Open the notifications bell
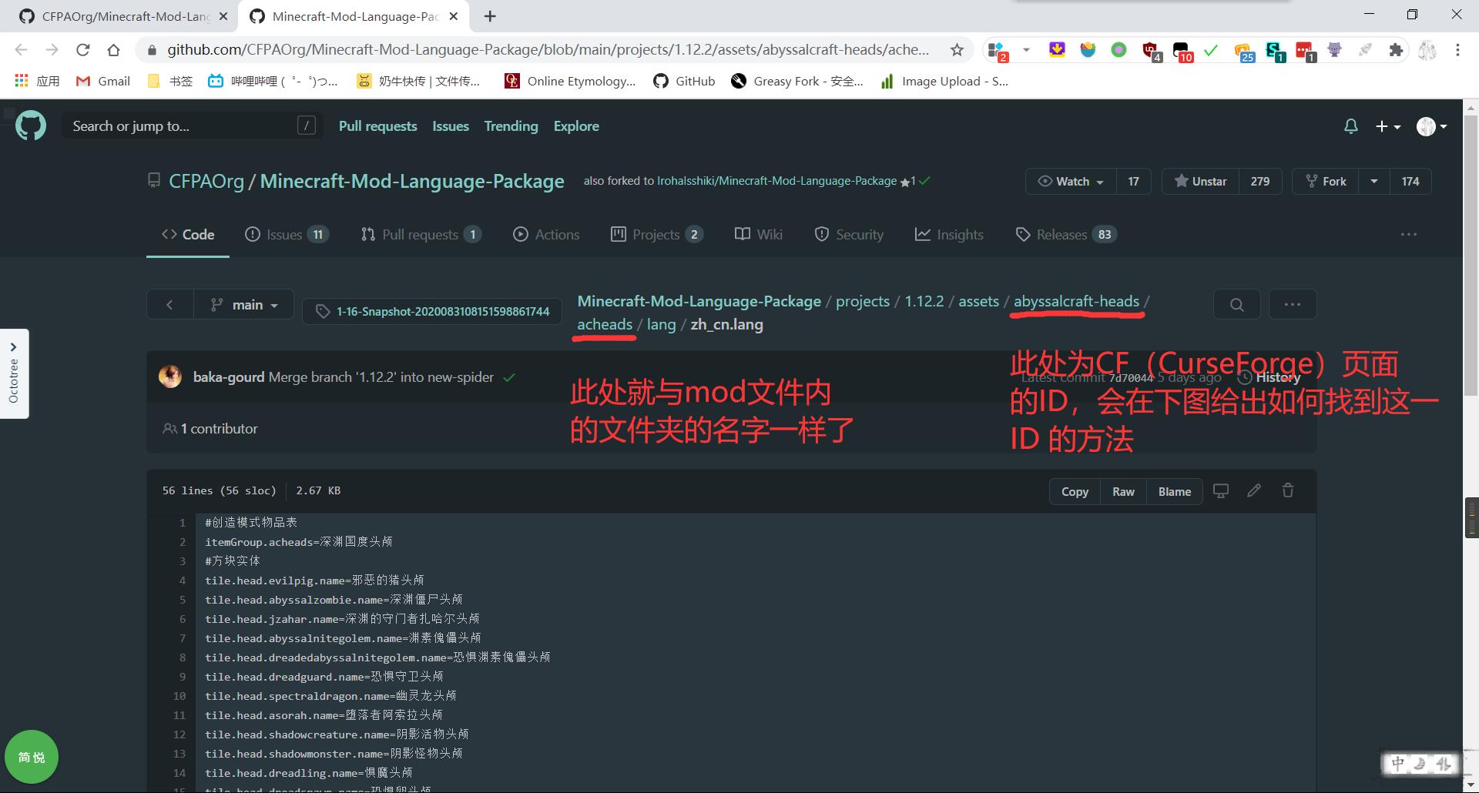Viewport: 1479px width, 793px height. point(1350,125)
